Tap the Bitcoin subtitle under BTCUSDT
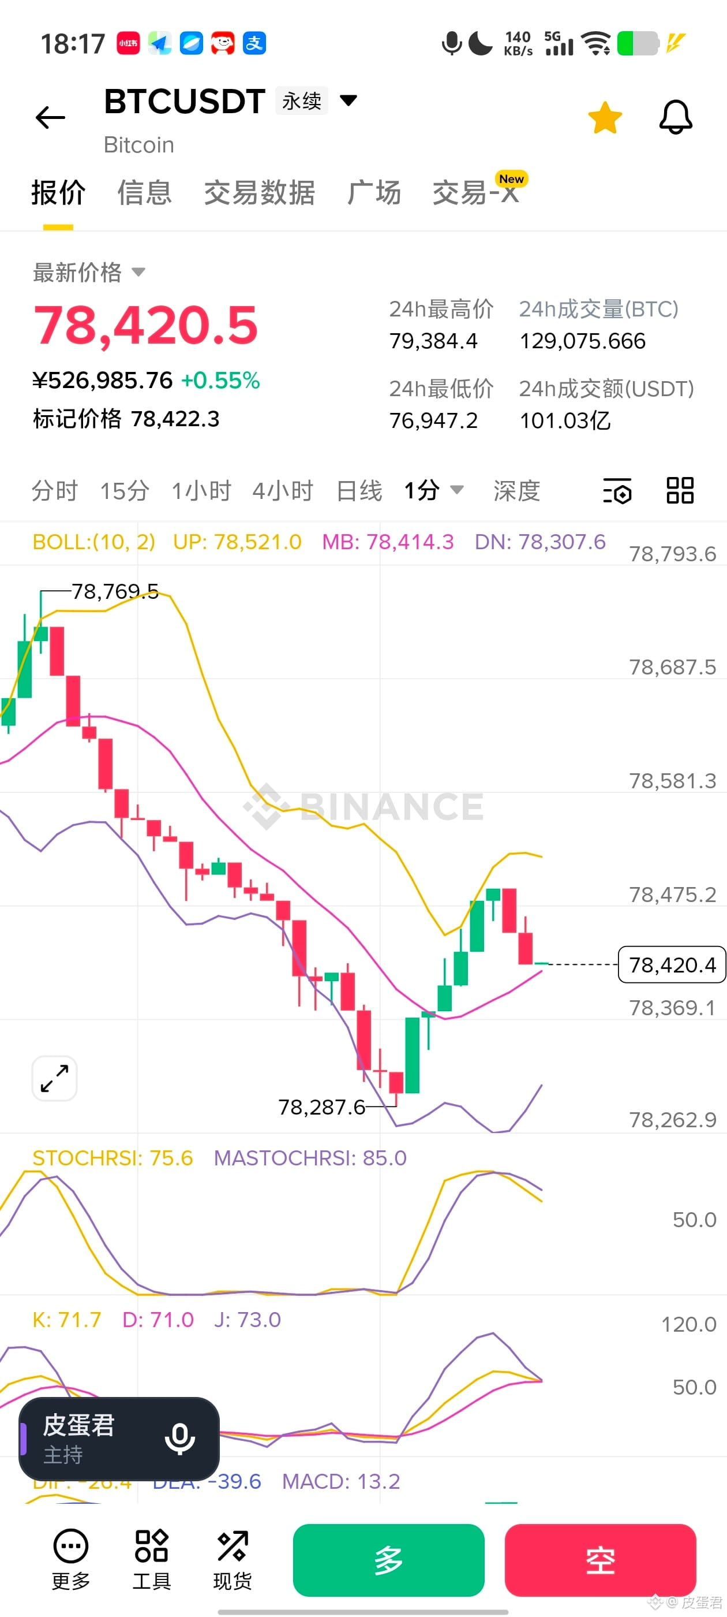This screenshot has height=1617, width=727. pyautogui.click(x=138, y=145)
